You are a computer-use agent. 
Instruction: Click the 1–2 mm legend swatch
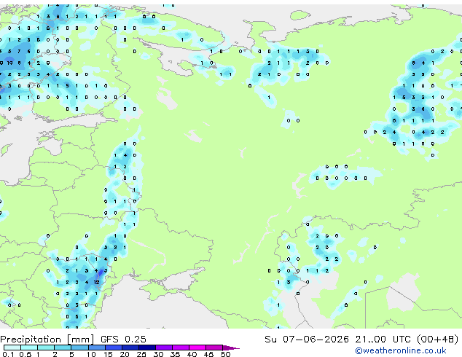point(46,348)
